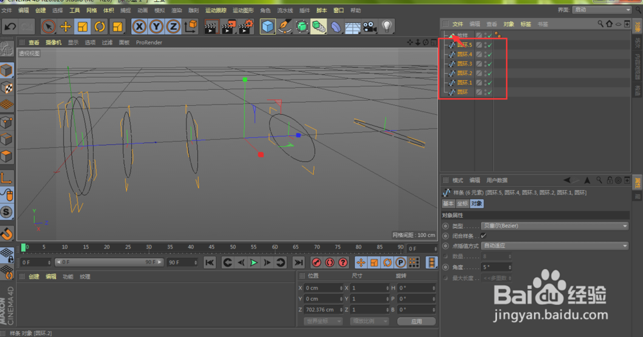
Task: Open 缩放比例 dropdown
Action: click(x=369, y=322)
